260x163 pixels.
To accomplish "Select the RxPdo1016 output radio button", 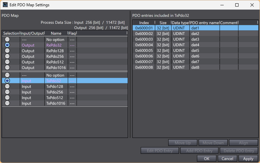I will coord(7,68).
